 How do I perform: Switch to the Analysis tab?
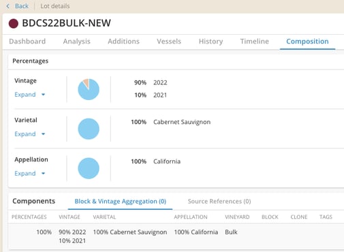pos(77,42)
